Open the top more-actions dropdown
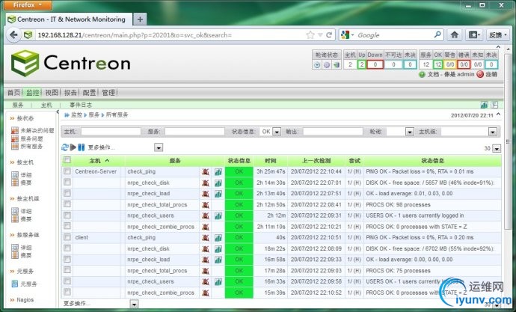 point(159,147)
